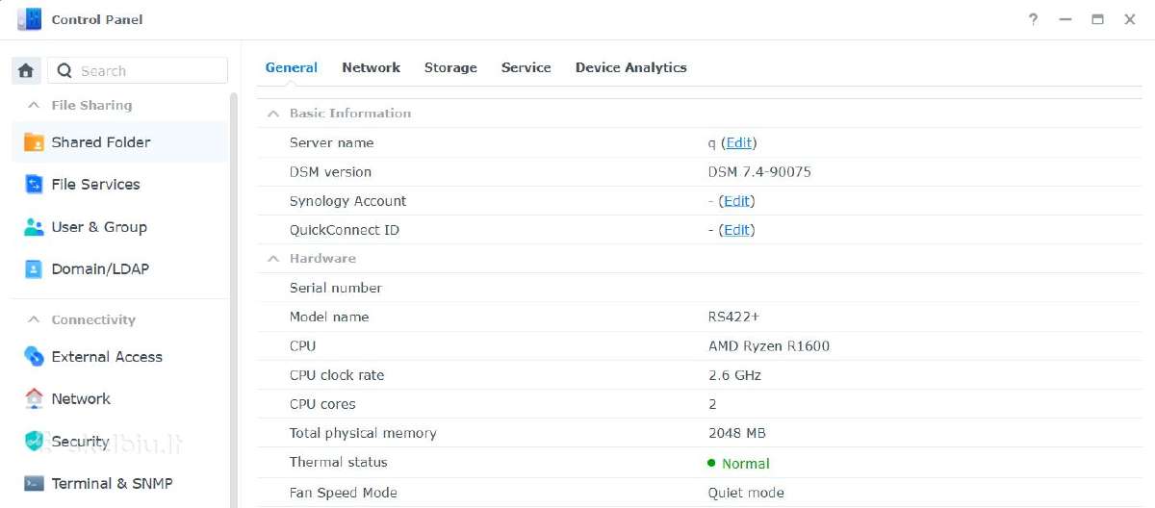Open Security shield icon in sidebar
1155x508 pixels.
pyautogui.click(x=34, y=441)
